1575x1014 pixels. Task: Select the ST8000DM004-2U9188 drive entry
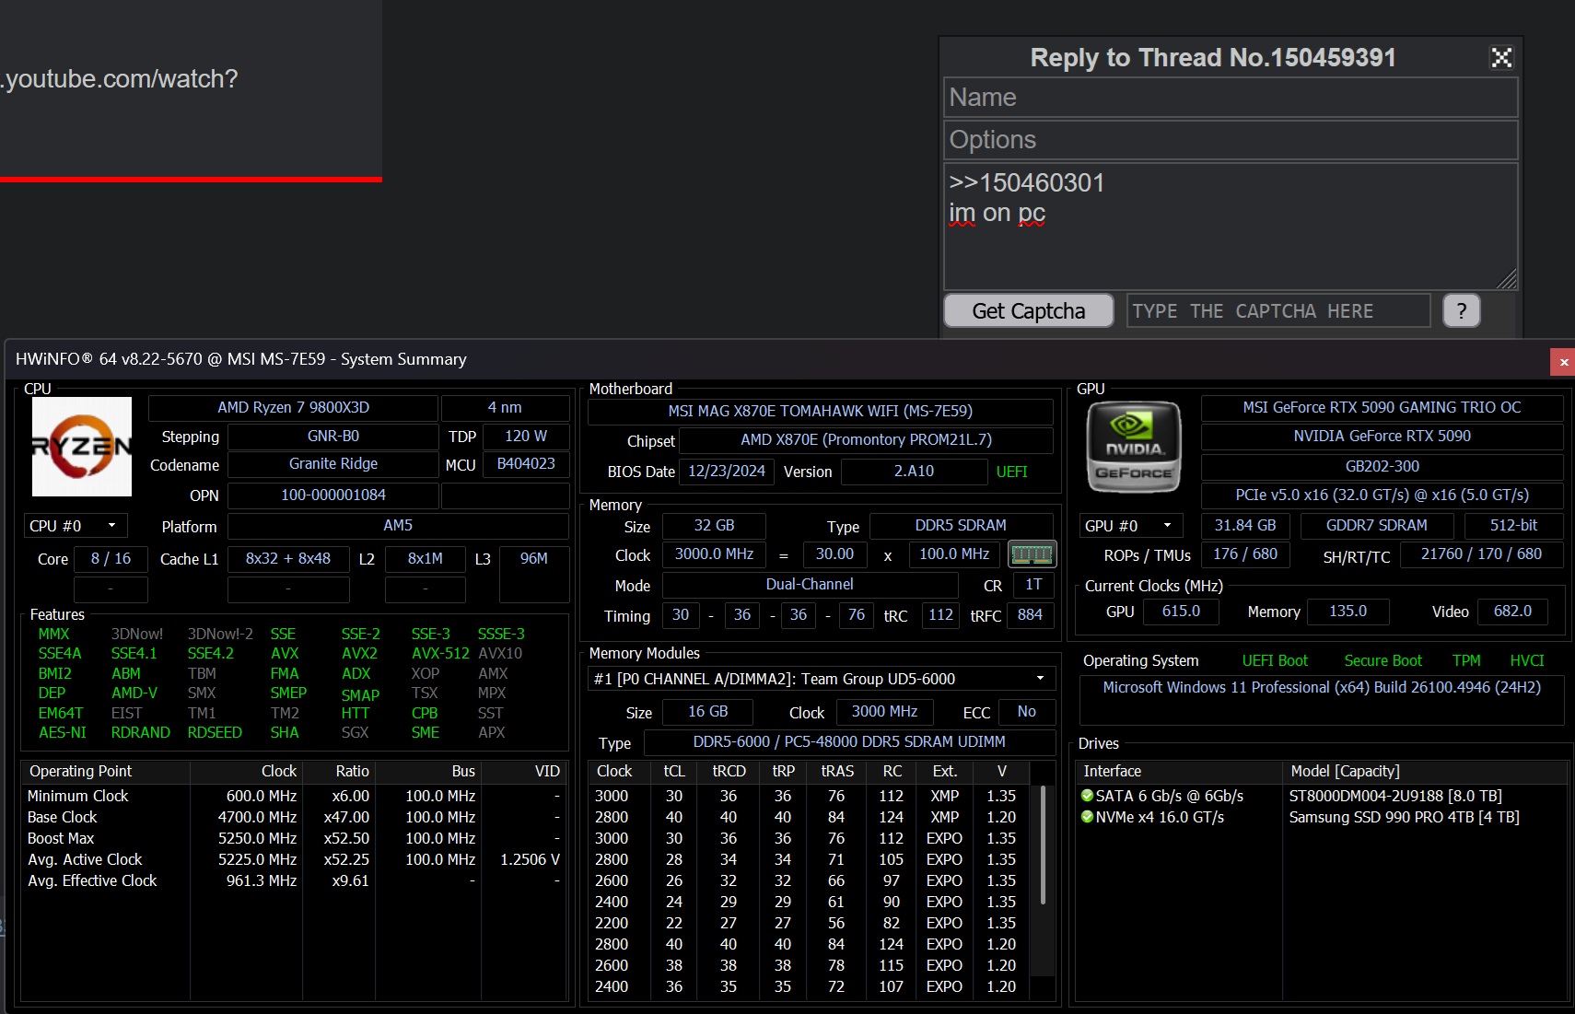[1323, 796]
